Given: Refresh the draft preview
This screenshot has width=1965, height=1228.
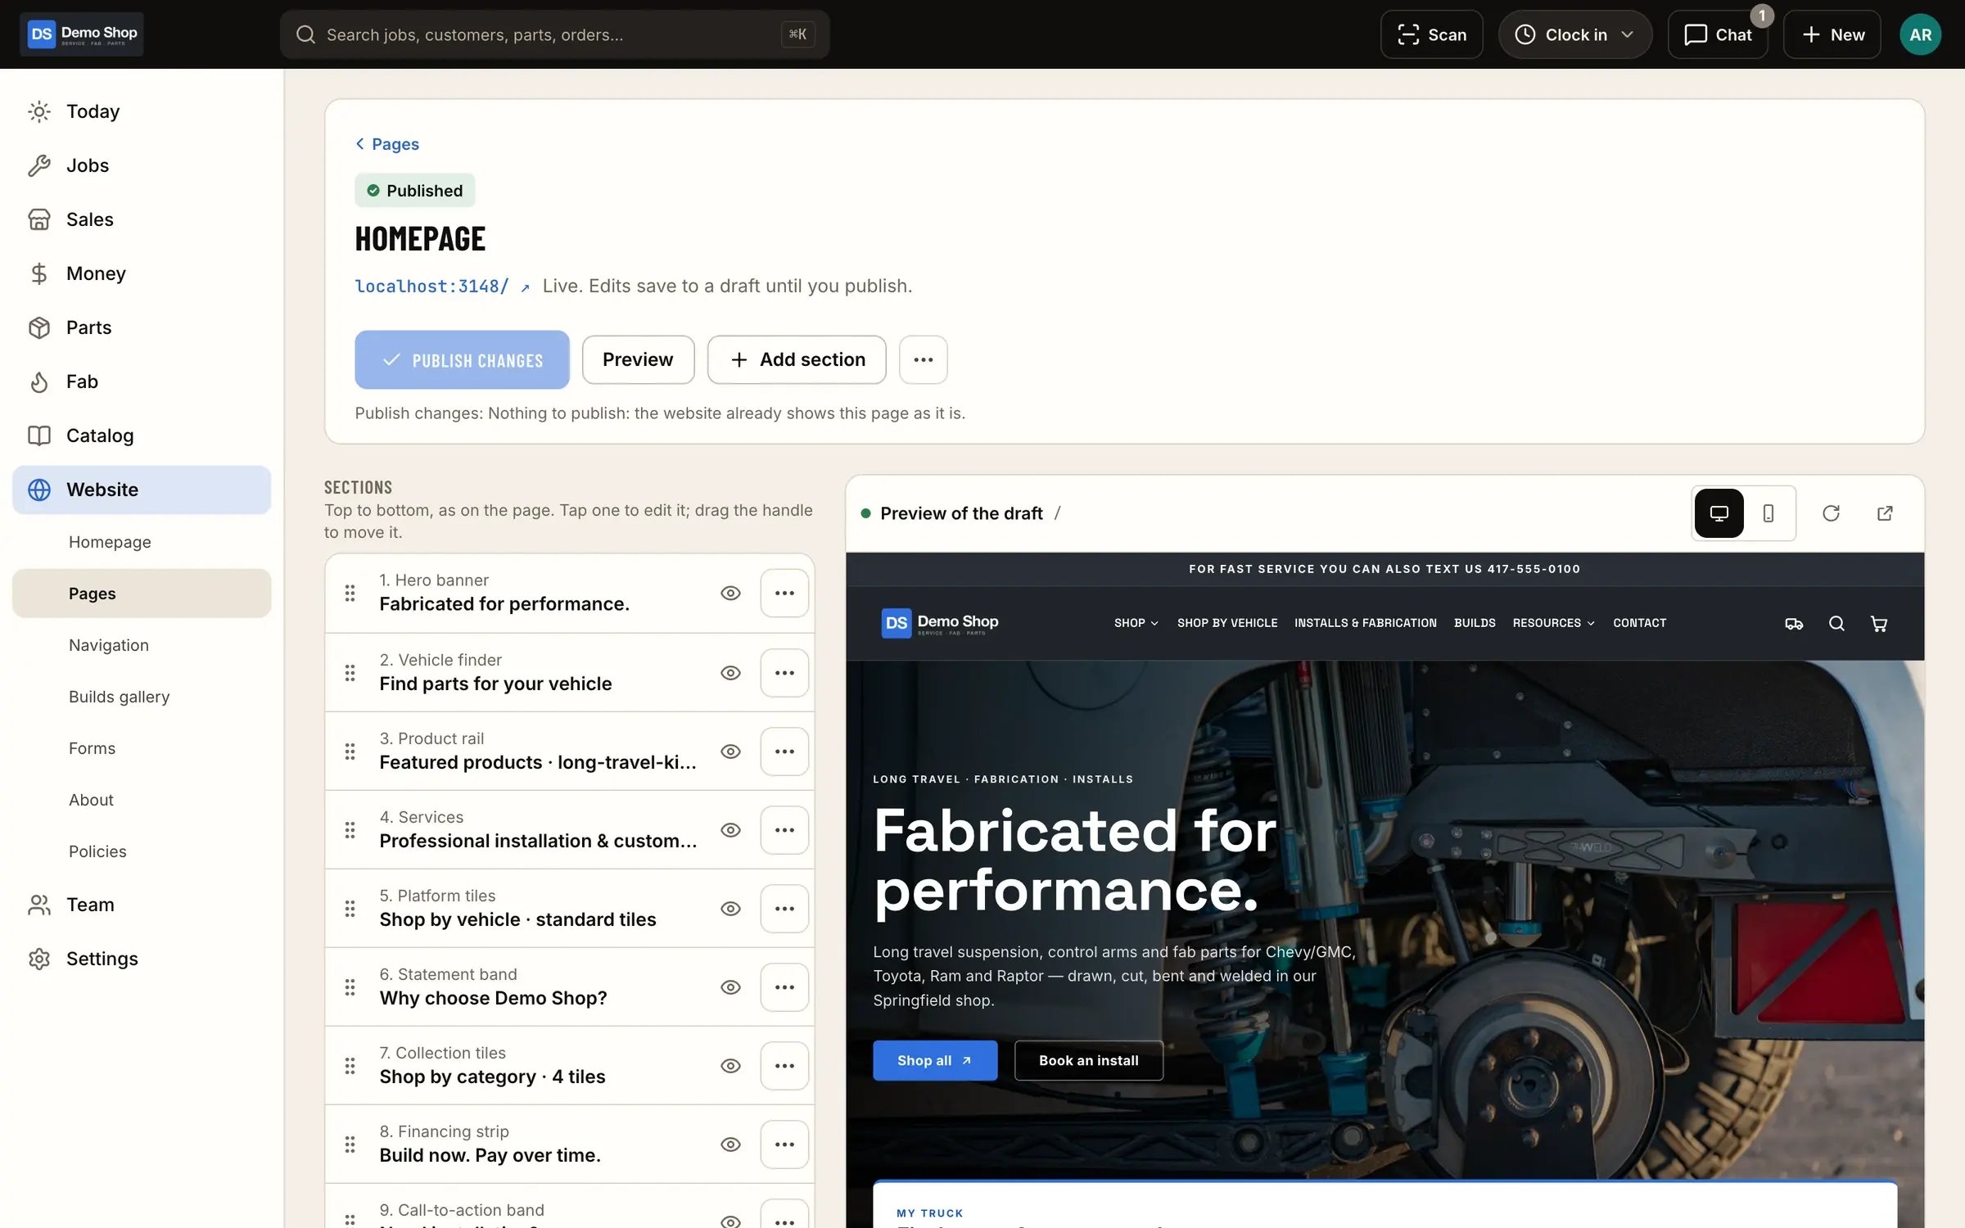Looking at the screenshot, I should (x=1832, y=513).
